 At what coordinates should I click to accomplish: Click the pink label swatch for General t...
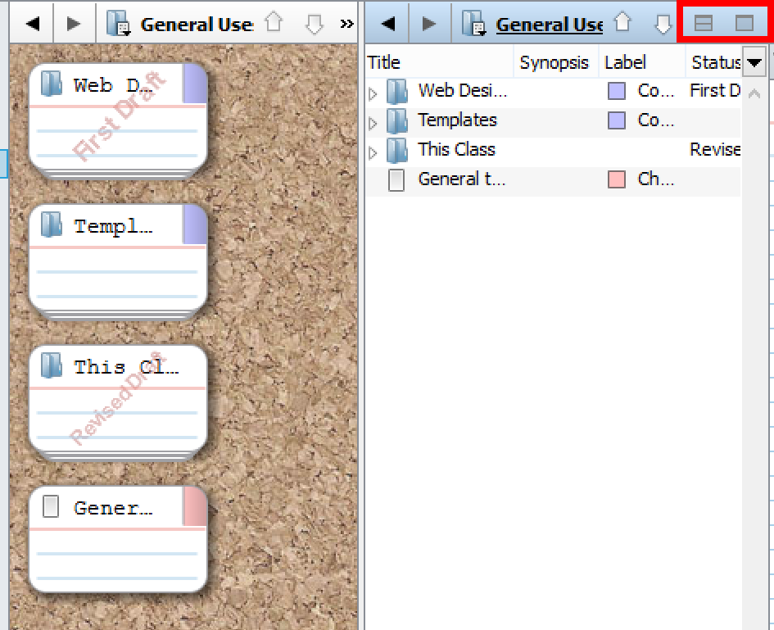click(x=617, y=179)
